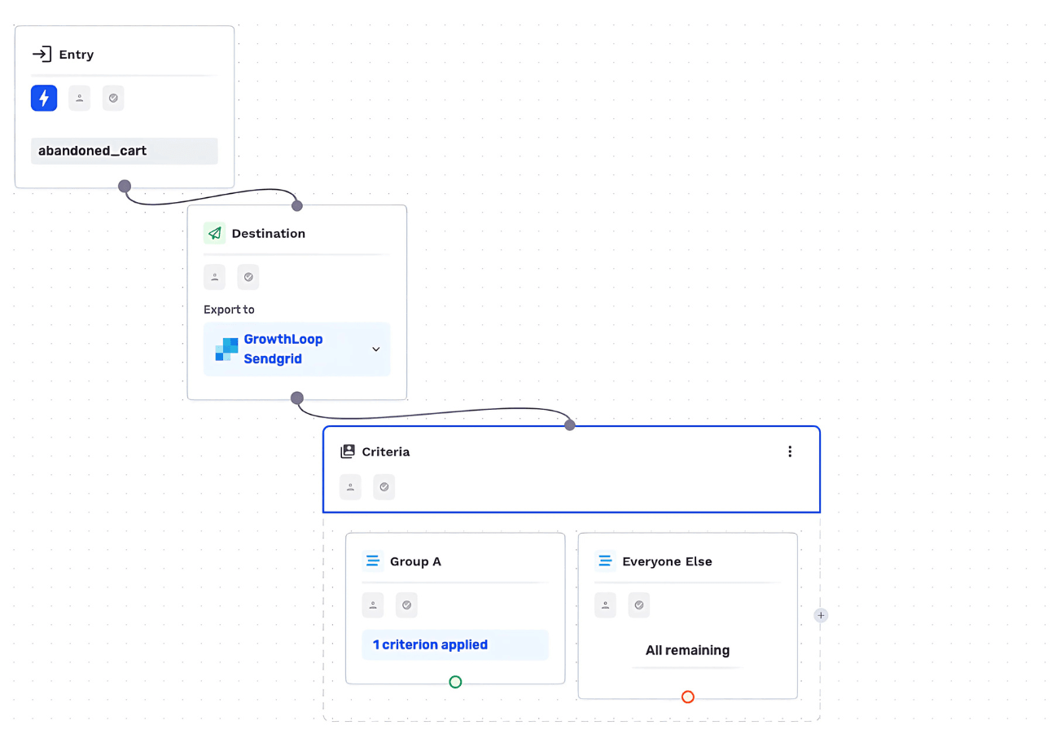Click the checkmark icon in Destination node
The width and height of the screenshot is (1061, 752).
248,277
